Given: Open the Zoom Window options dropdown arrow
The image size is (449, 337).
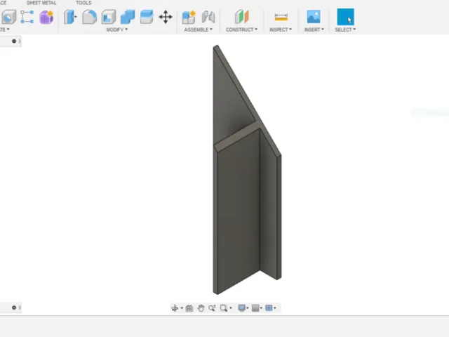Looking at the screenshot, I should (x=231, y=308).
